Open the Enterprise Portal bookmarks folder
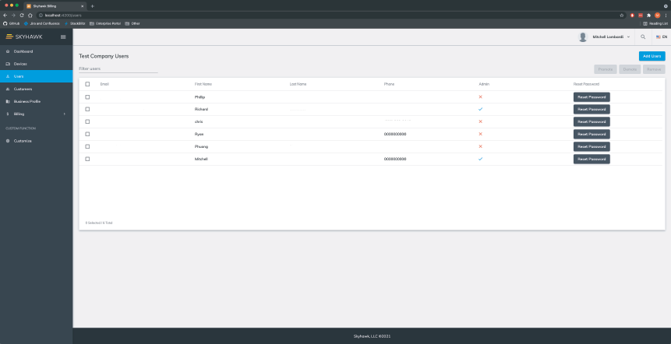The width and height of the screenshot is (671, 344). 105,23
